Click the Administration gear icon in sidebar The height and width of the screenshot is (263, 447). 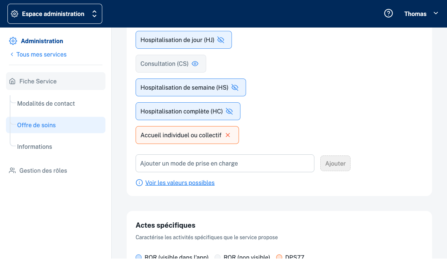point(13,41)
